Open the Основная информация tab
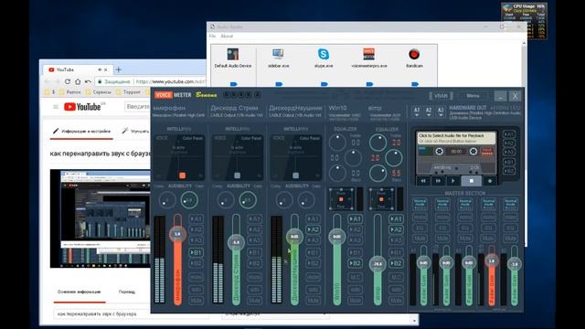 click(x=80, y=292)
